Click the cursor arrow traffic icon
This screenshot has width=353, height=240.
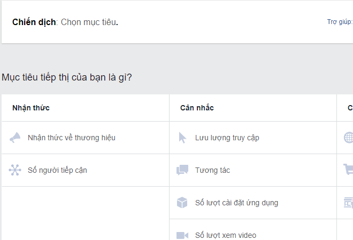(182, 138)
